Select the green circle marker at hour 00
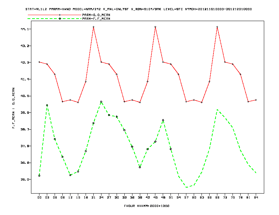279x215 pixels. (x=39, y=176)
